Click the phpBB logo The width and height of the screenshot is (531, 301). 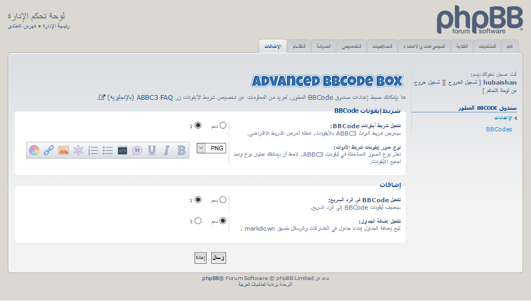click(x=479, y=21)
